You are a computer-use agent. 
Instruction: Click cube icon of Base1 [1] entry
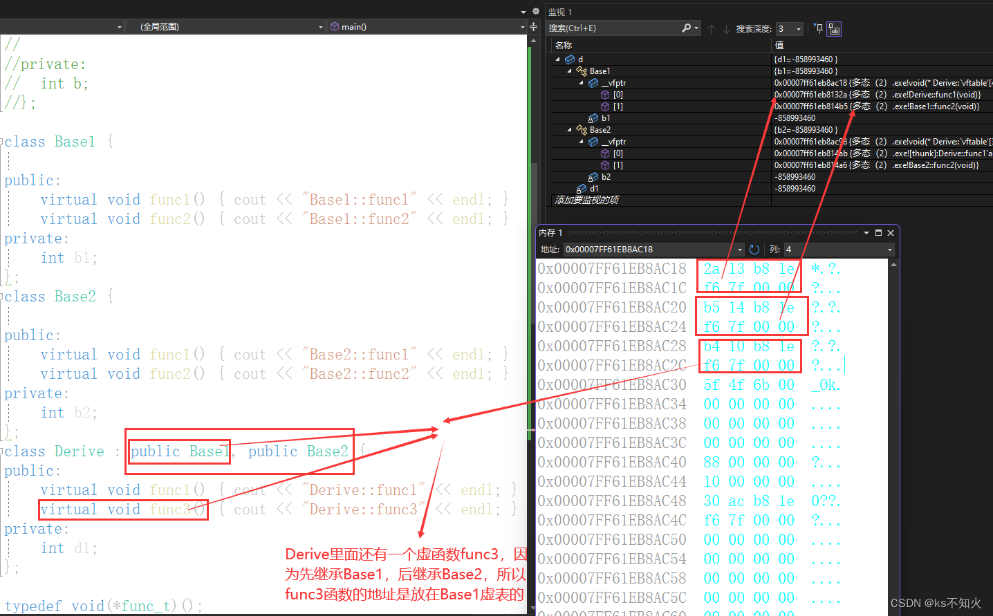tap(605, 106)
